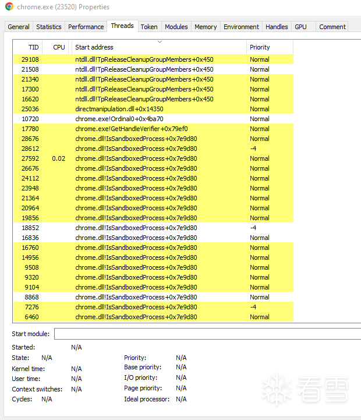The width and height of the screenshot is (361, 420).
Task: Click the Start module text field
Action: tap(207, 334)
